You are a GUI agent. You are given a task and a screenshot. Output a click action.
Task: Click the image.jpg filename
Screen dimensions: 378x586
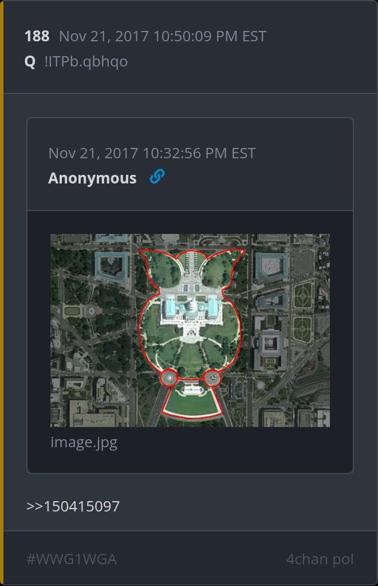(84, 443)
